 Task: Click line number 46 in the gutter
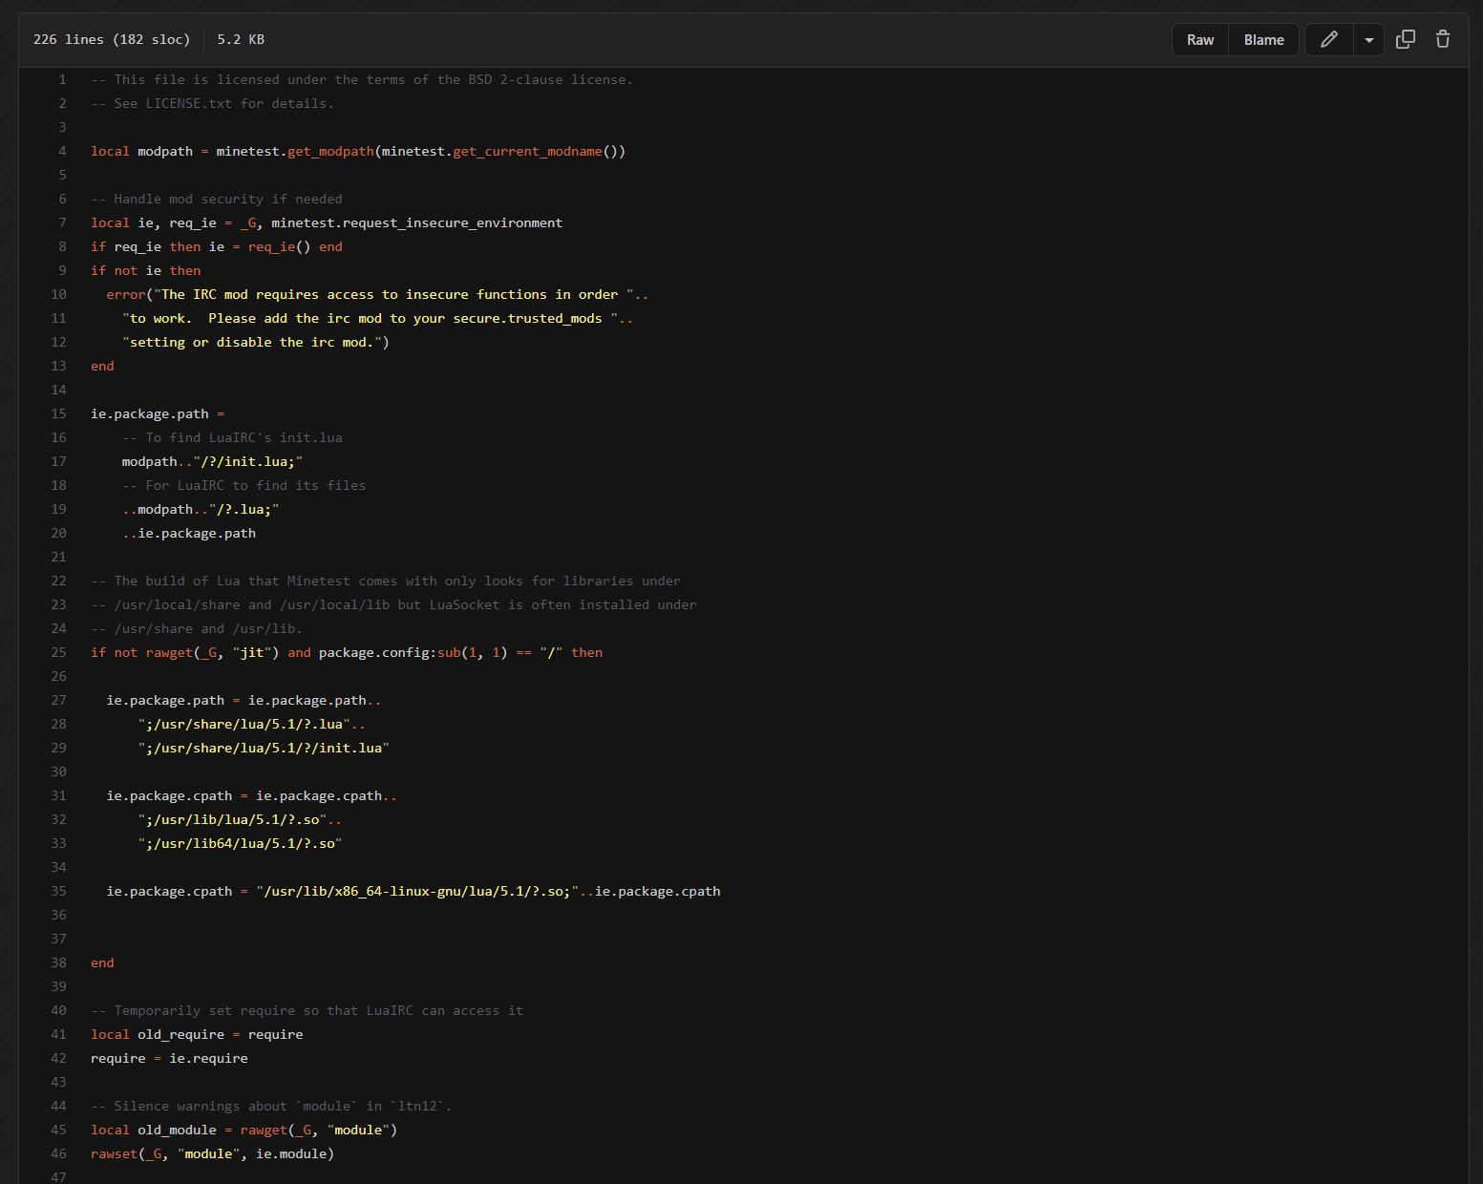pos(59,1154)
